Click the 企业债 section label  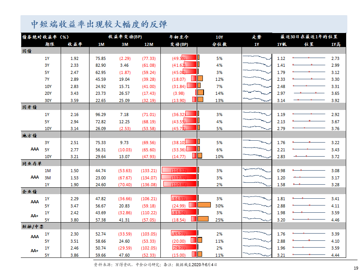30,192
